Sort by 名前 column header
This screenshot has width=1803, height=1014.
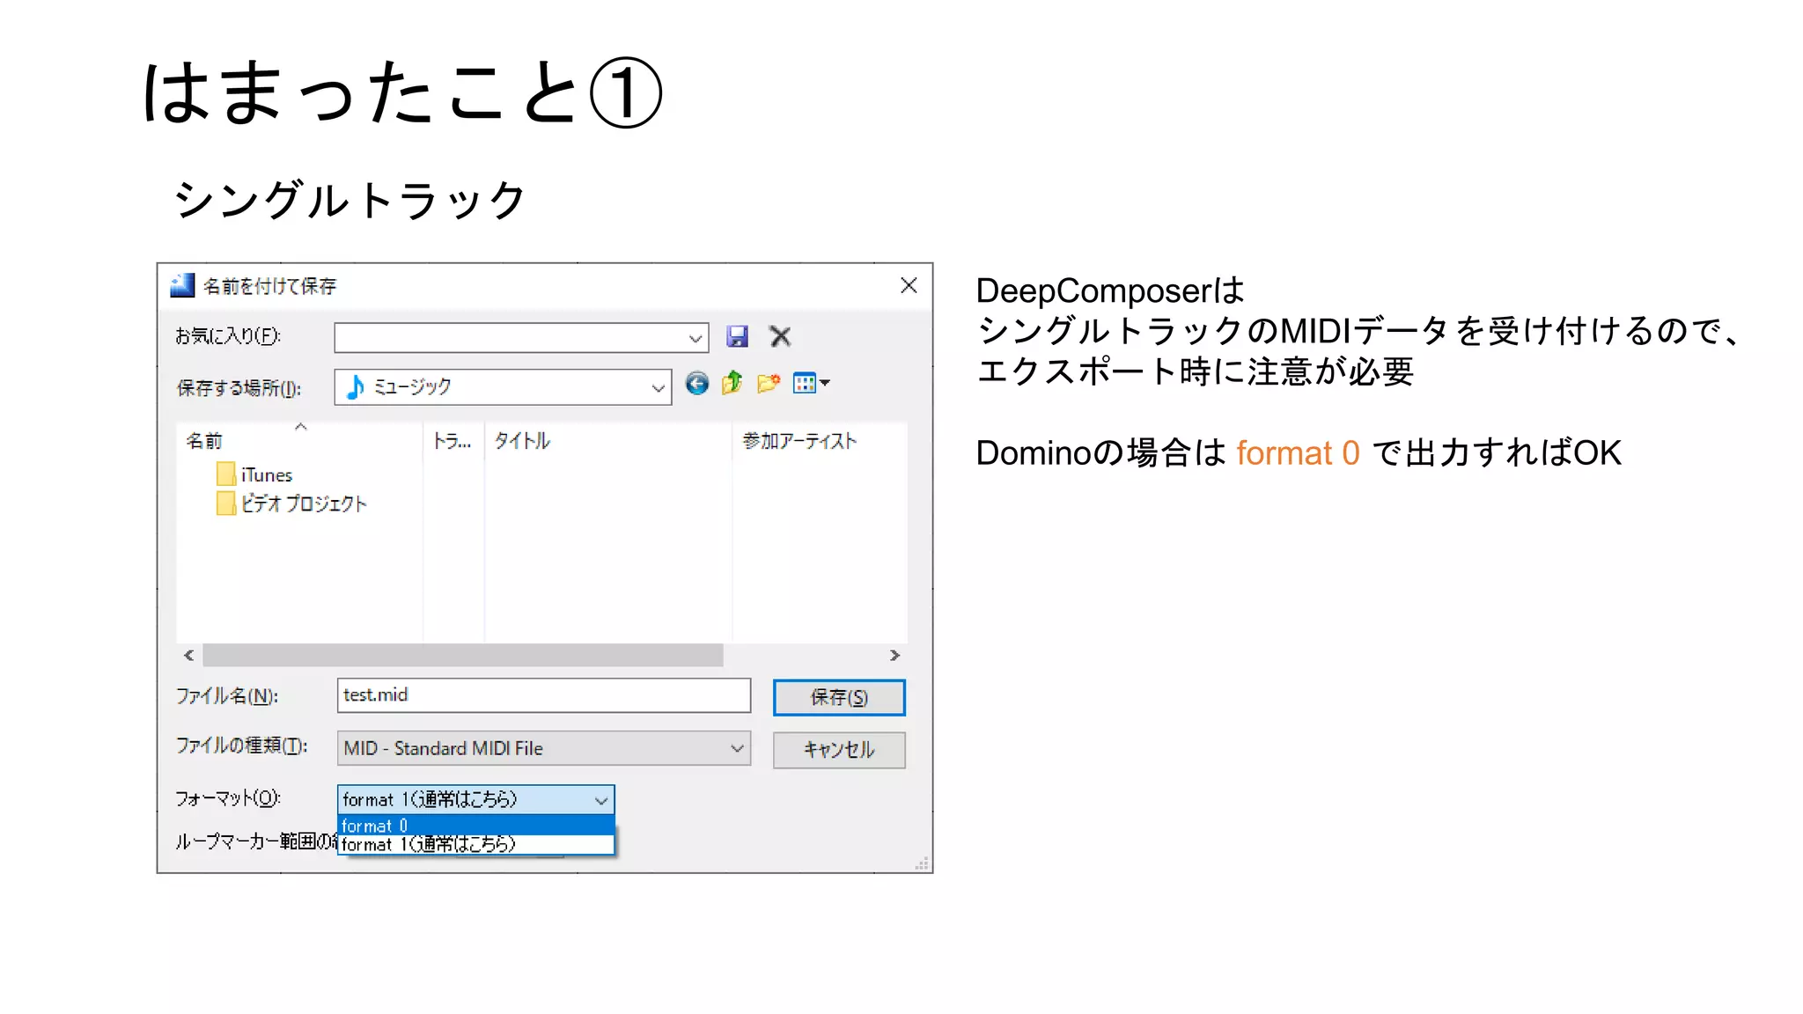click(x=299, y=441)
